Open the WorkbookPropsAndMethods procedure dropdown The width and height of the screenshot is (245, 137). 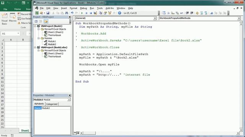(239, 18)
